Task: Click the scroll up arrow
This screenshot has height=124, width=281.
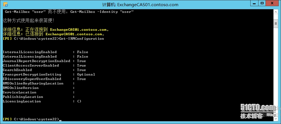Action: [276, 11]
